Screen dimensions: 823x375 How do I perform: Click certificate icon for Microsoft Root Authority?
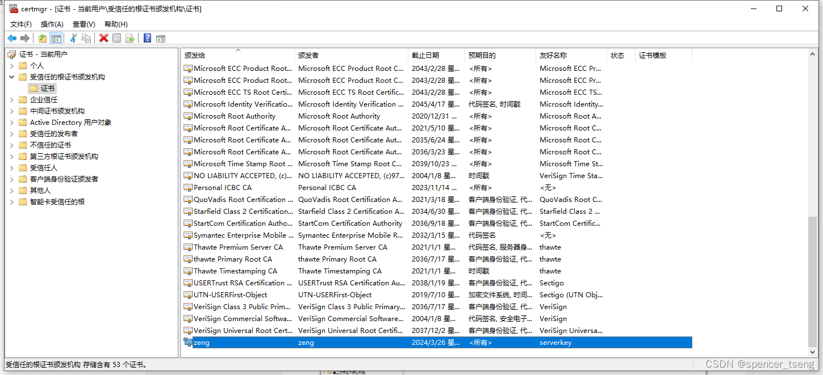coord(188,116)
